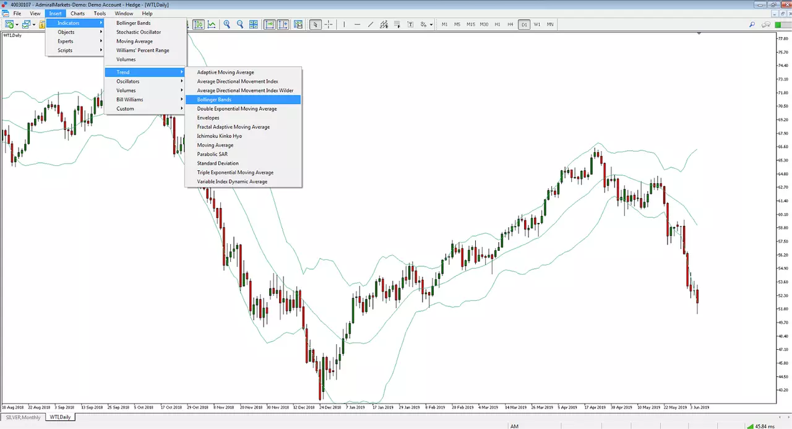Click the zoom in magnifier

click(x=227, y=24)
